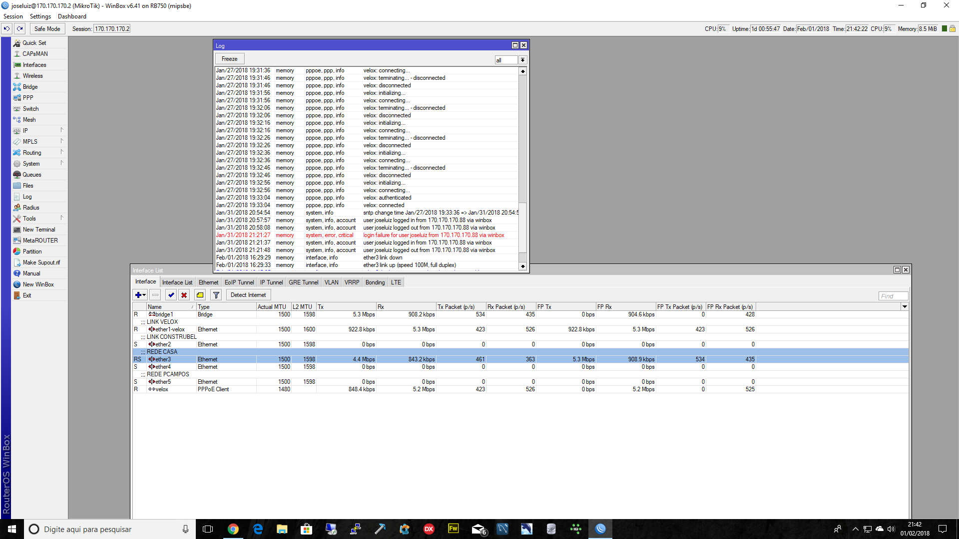
Task: Click the Undo arrow in the toolbar
Action: 7,29
